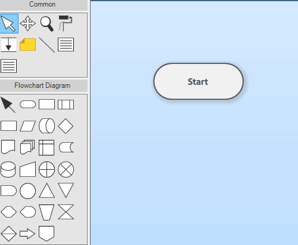Select the down-arrow connector tool
The height and width of the screenshot is (245, 298).
pos(8,45)
